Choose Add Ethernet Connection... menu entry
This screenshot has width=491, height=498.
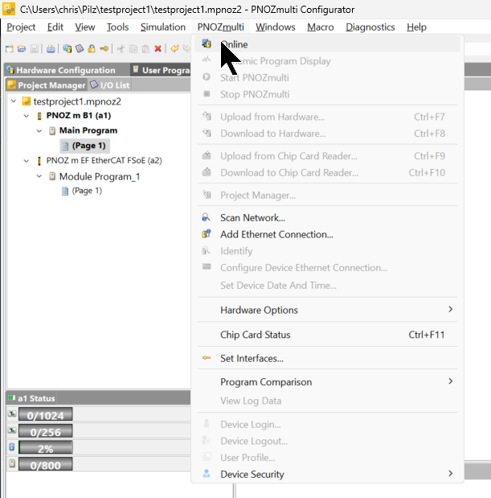[x=327, y=234]
